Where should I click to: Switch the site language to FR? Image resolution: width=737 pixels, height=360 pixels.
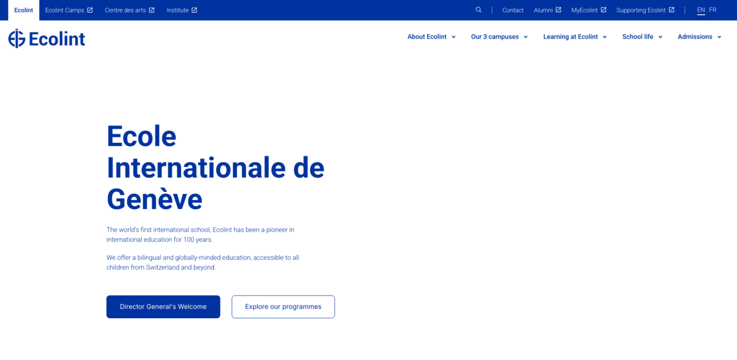click(712, 10)
